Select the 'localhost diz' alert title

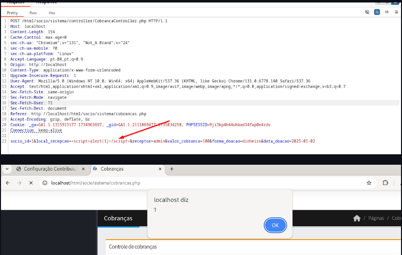(171, 200)
